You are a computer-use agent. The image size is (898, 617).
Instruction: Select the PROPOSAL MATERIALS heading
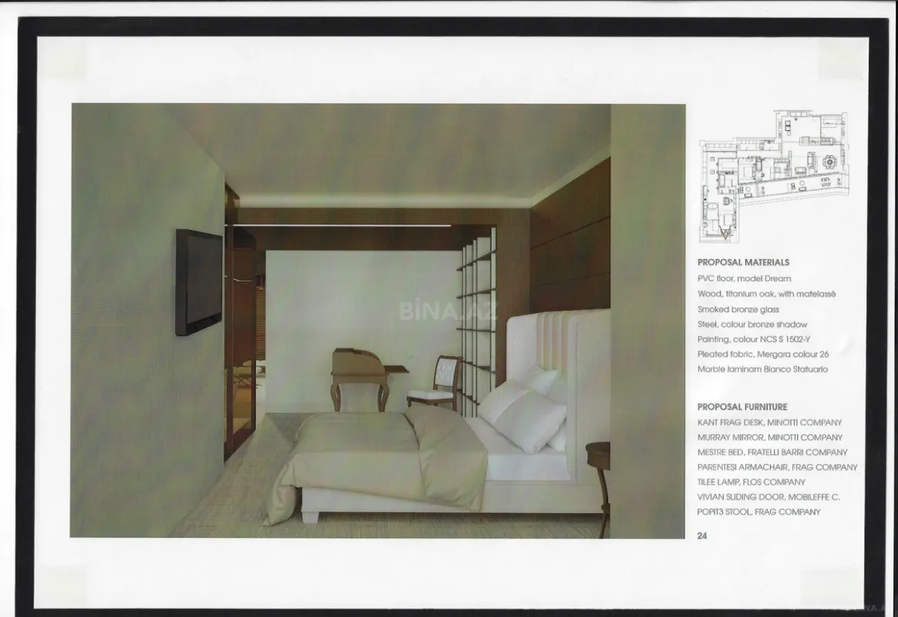(744, 261)
